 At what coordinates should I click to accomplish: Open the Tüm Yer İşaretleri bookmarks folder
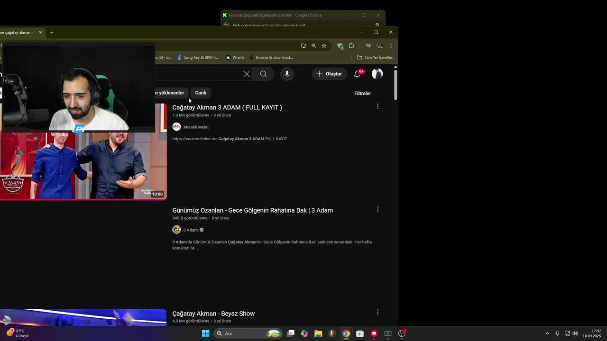(x=375, y=57)
